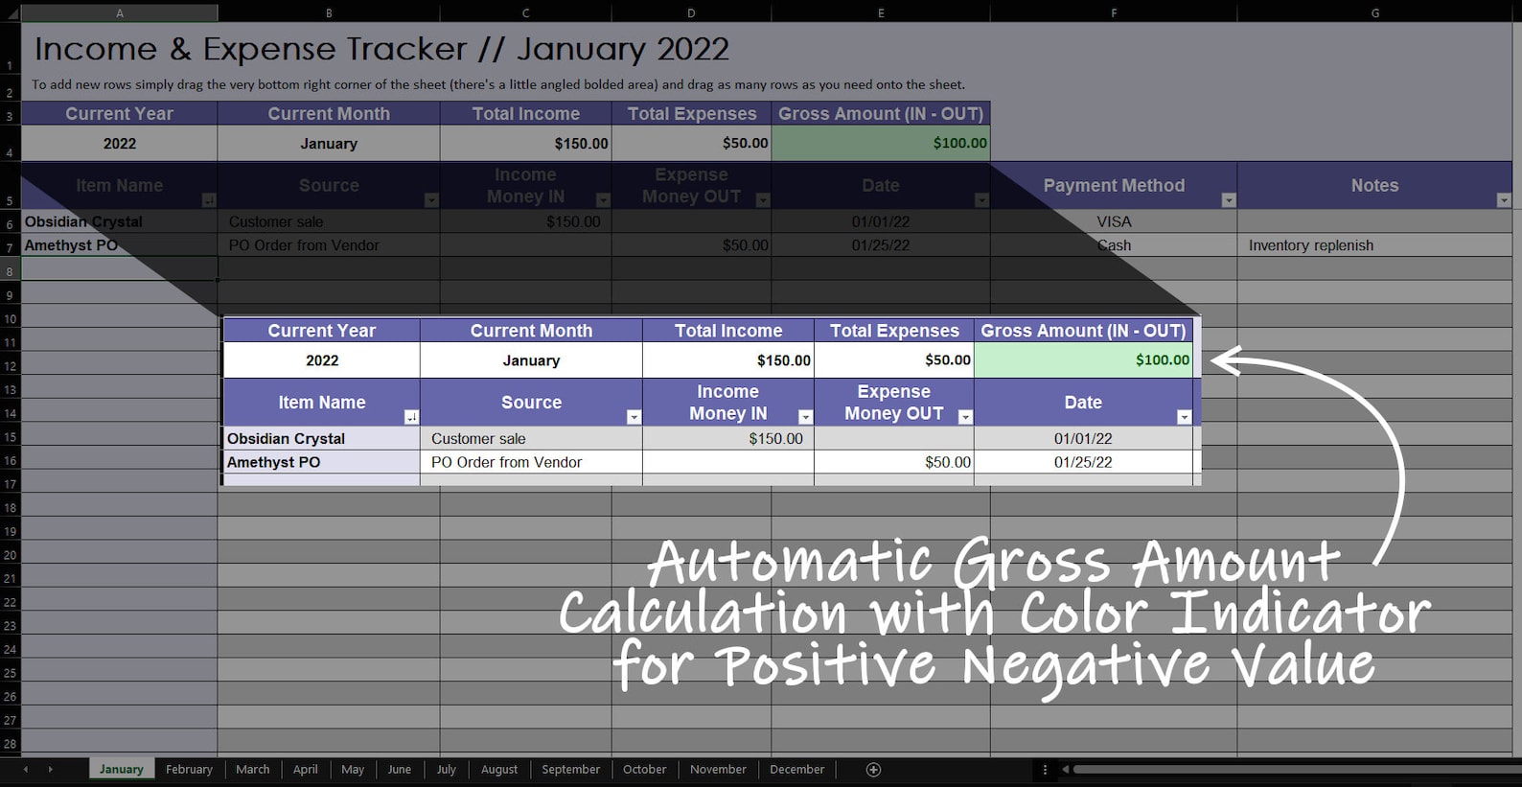Switch to the October sheet tab
1522x787 pixels.
645,769
